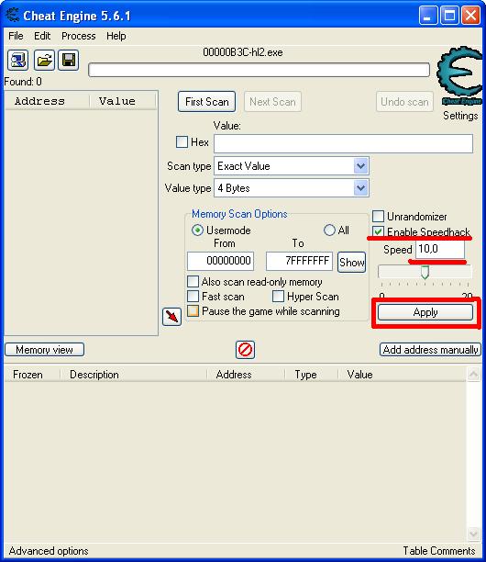The width and height of the screenshot is (486, 562).
Task: Uncheck Enable Speedhack
Action: [379, 231]
